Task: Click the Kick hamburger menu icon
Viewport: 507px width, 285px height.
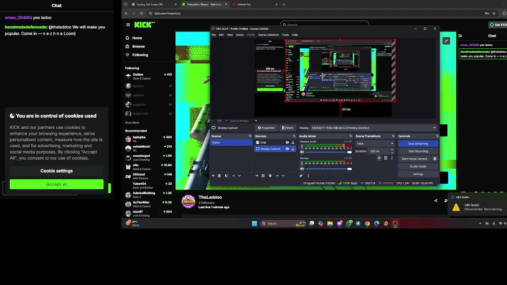Action: pyautogui.click(x=128, y=25)
